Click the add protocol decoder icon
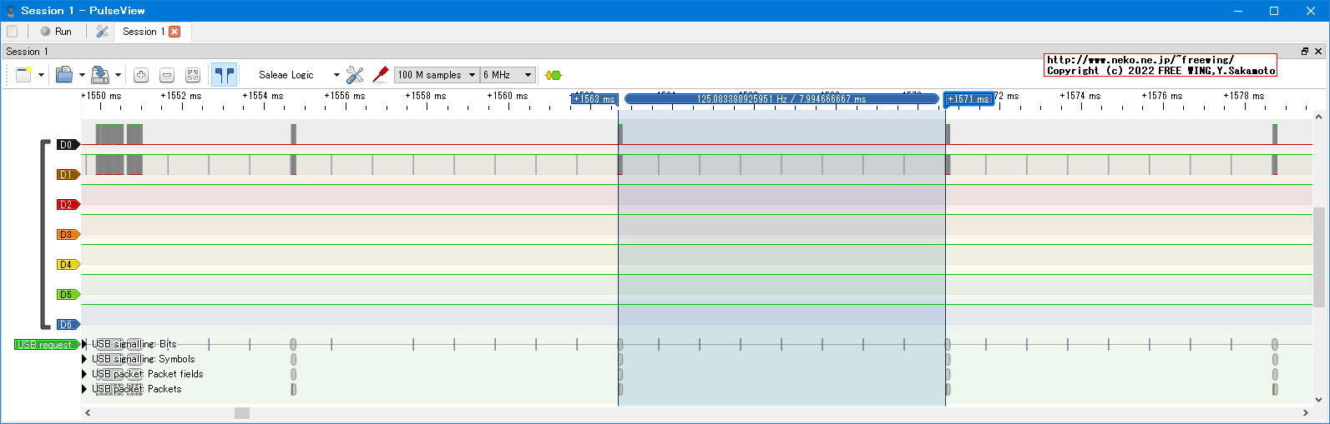The width and height of the screenshot is (1330, 424). (553, 75)
